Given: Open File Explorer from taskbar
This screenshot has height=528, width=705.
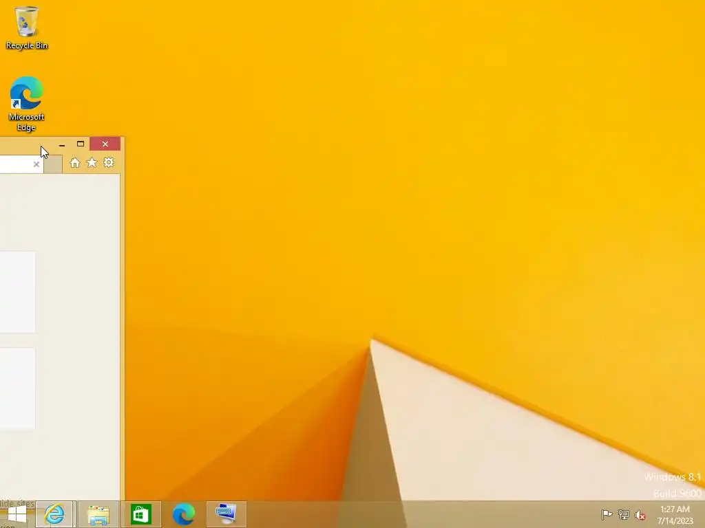Looking at the screenshot, I should pos(98,514).
